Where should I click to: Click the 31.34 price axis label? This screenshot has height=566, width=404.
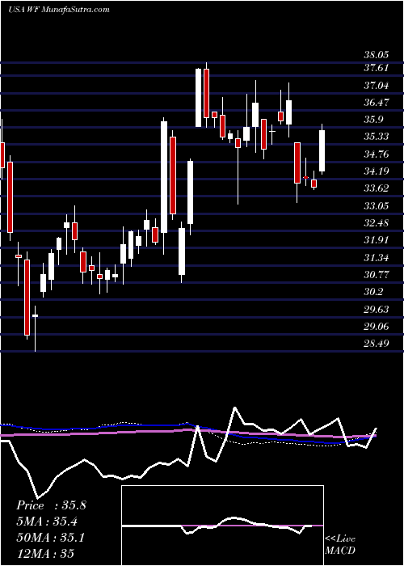tap(376, 258)
